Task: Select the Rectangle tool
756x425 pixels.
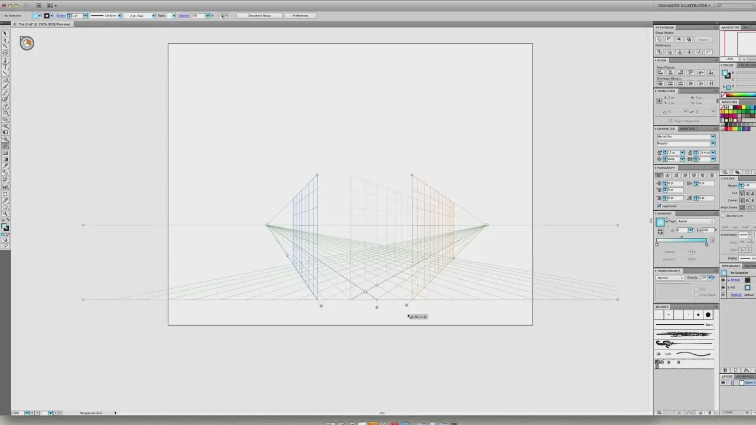Action: (5, 80)
